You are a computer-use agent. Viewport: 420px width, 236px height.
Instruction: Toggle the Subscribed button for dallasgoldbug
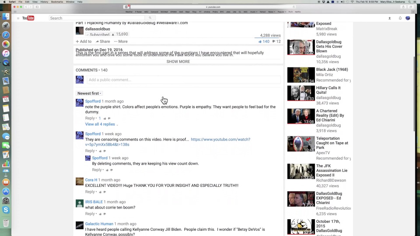[x=98, y=34]
